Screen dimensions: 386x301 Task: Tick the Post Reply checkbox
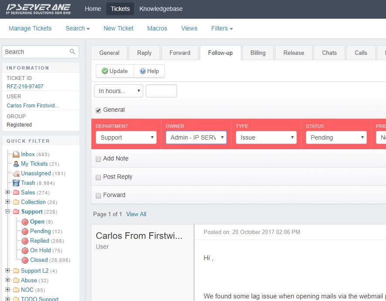coord(98,177)
